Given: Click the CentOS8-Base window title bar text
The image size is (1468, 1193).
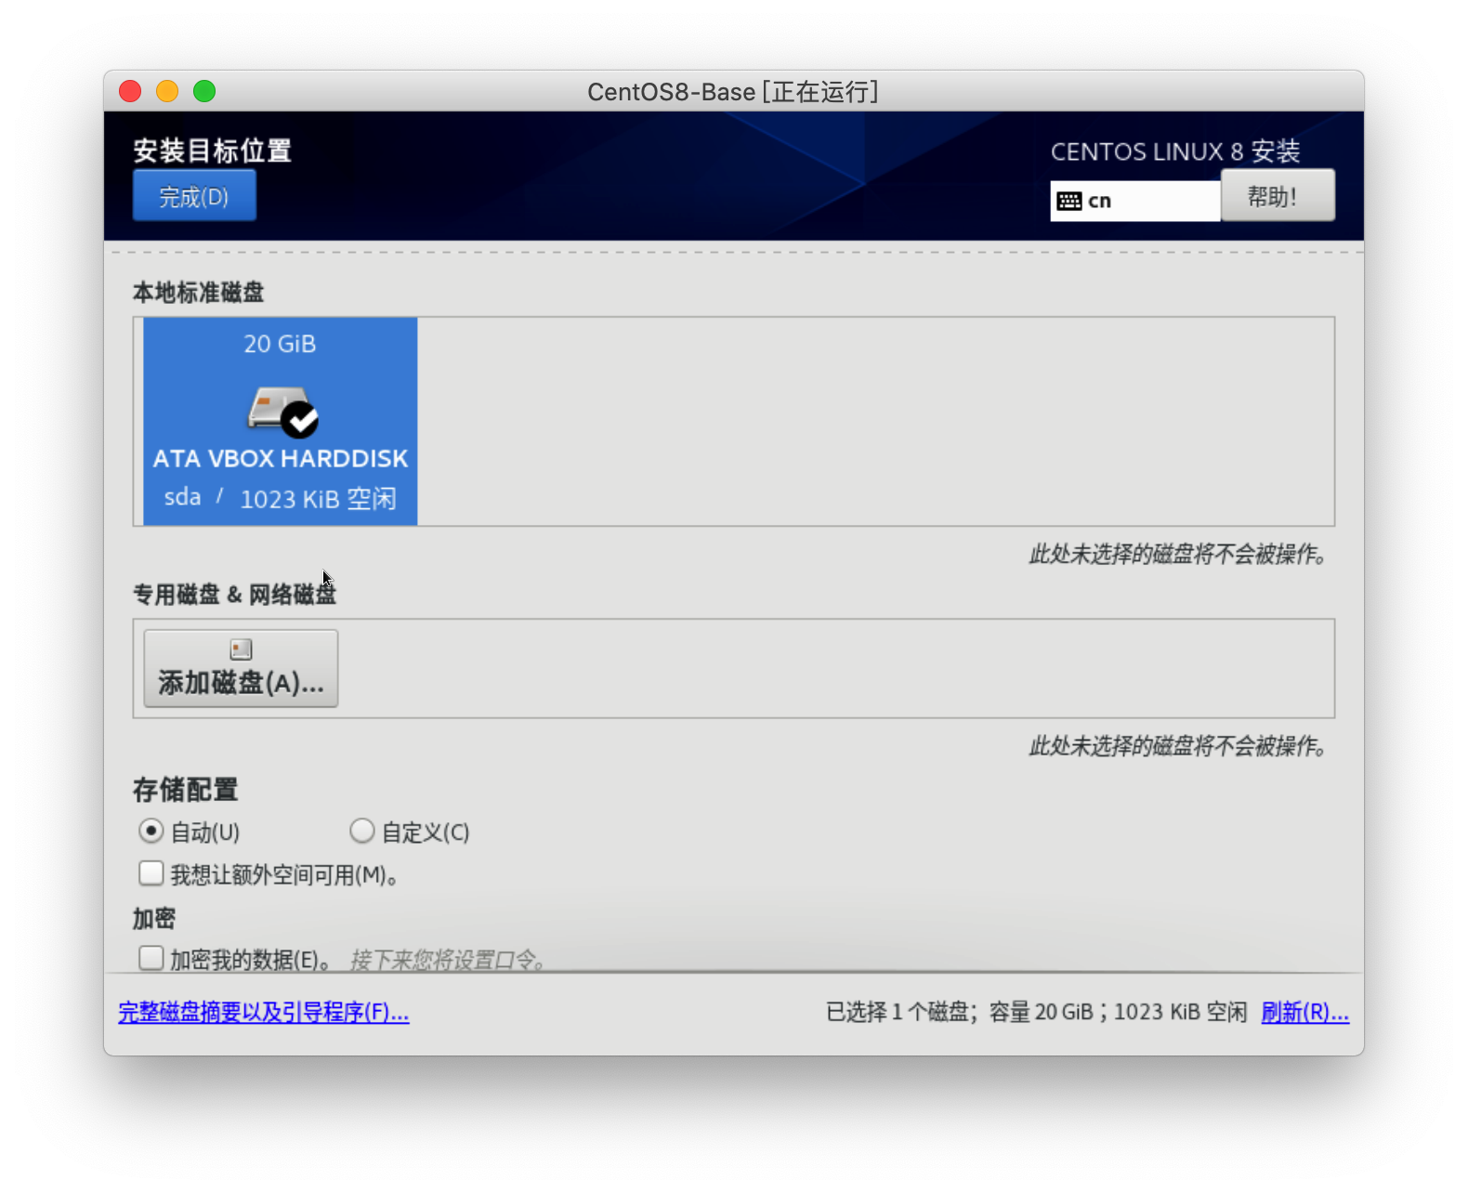Looking at the screenshot, I should (732, 92).
